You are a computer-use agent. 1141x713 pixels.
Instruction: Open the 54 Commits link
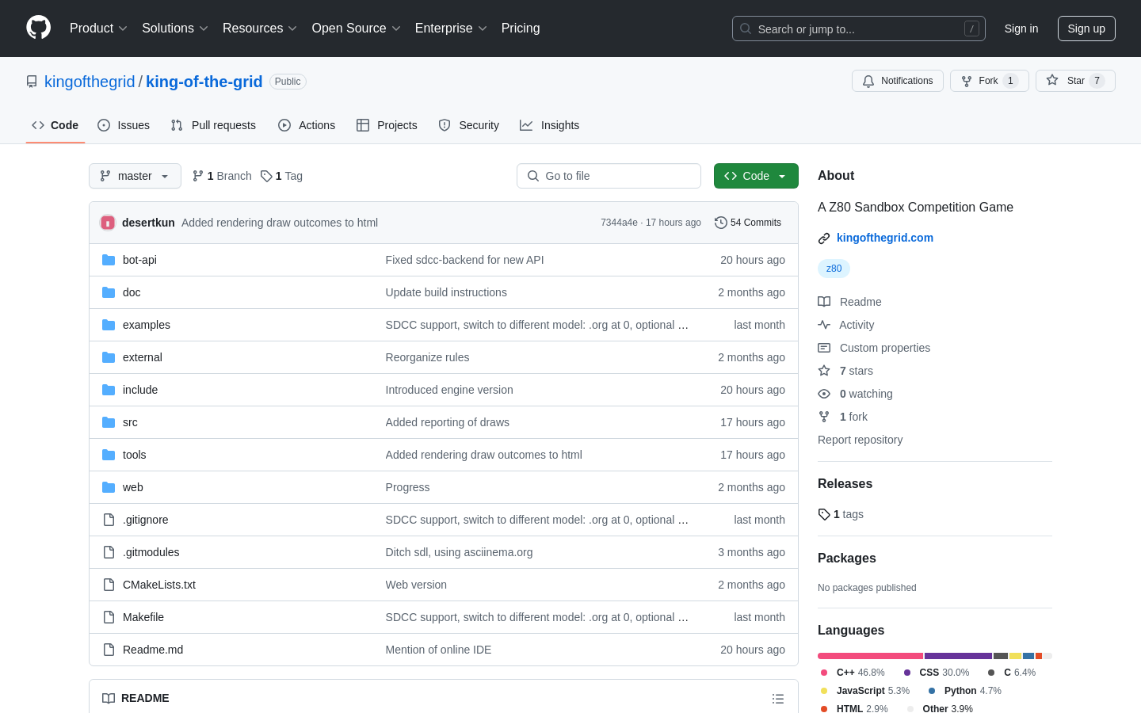tap(748, 223)
